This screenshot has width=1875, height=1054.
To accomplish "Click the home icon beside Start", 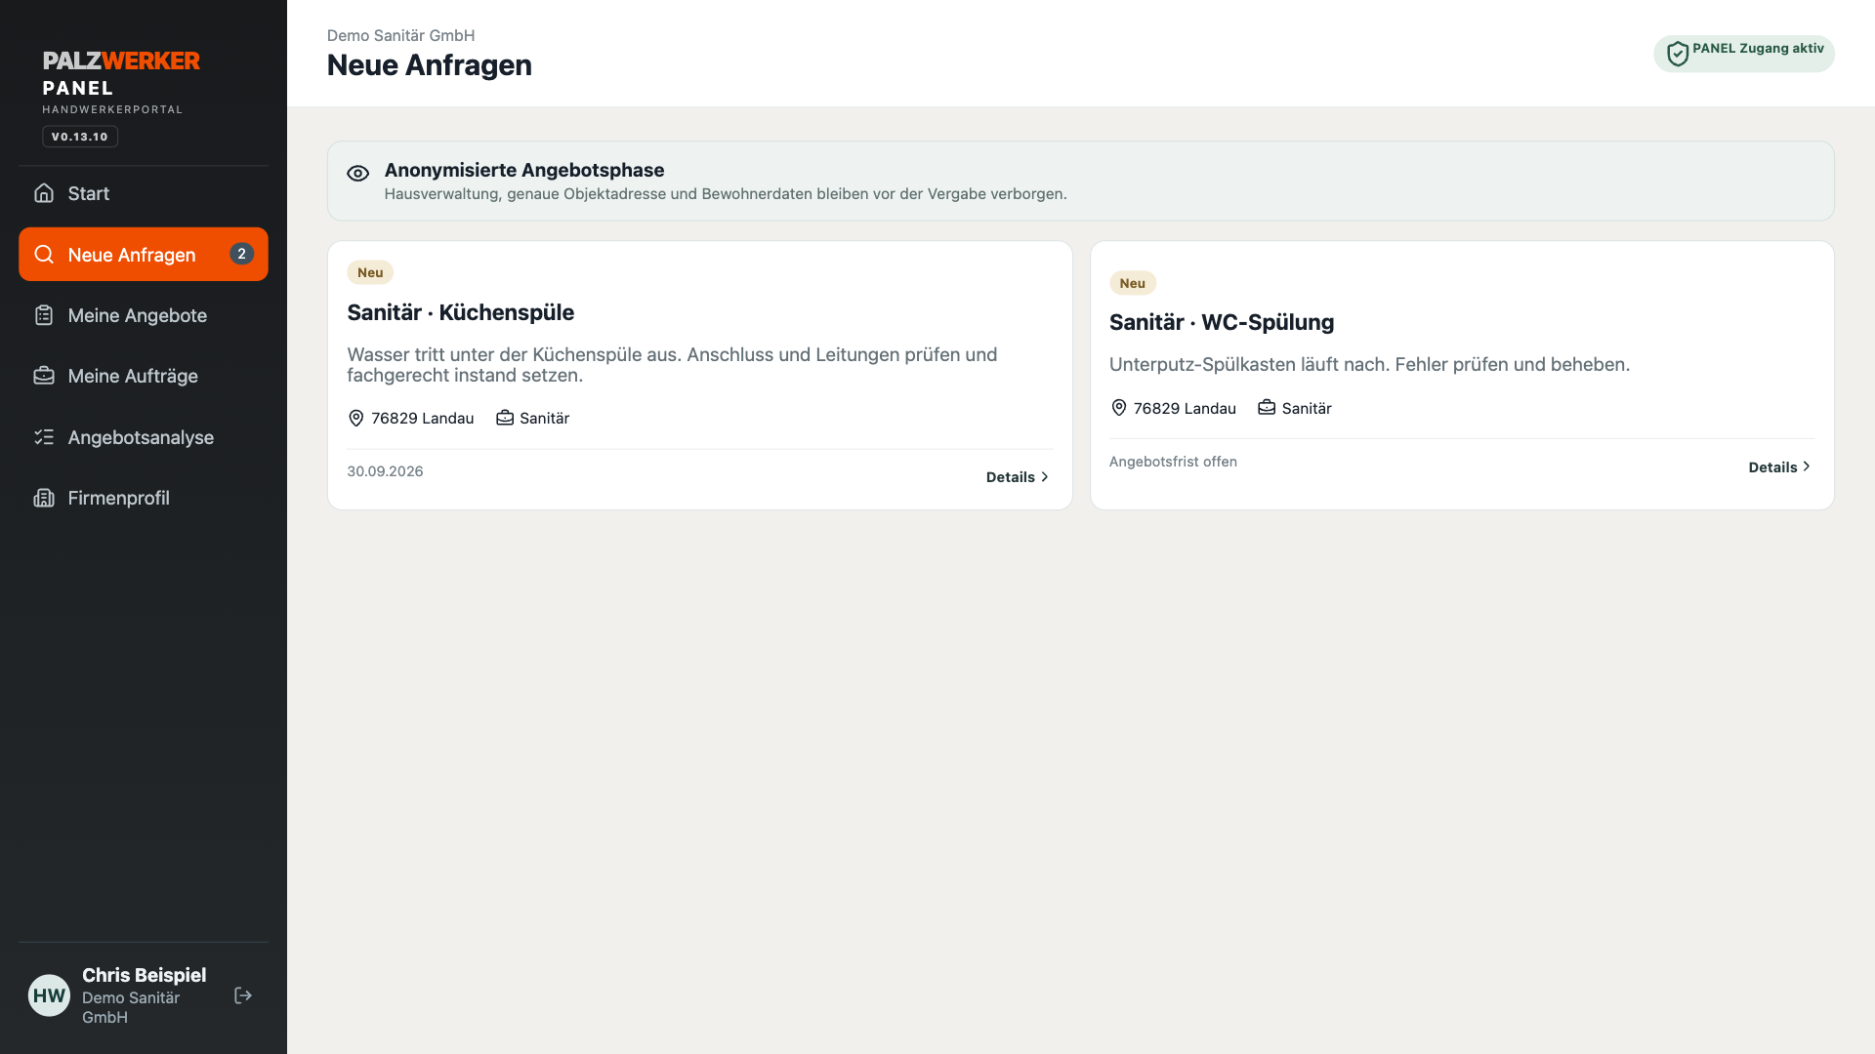I will click(x=44, y=193).
